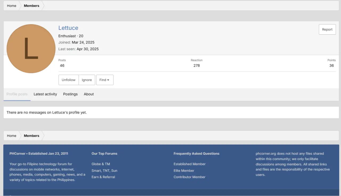Open the Globe & TM forum link
The width and height of the screenshot is (341, 196).
pos(101,164)
